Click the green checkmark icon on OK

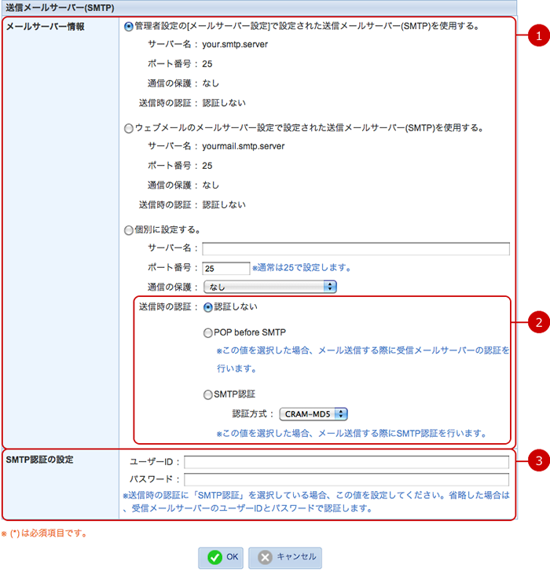click(214, 557)
